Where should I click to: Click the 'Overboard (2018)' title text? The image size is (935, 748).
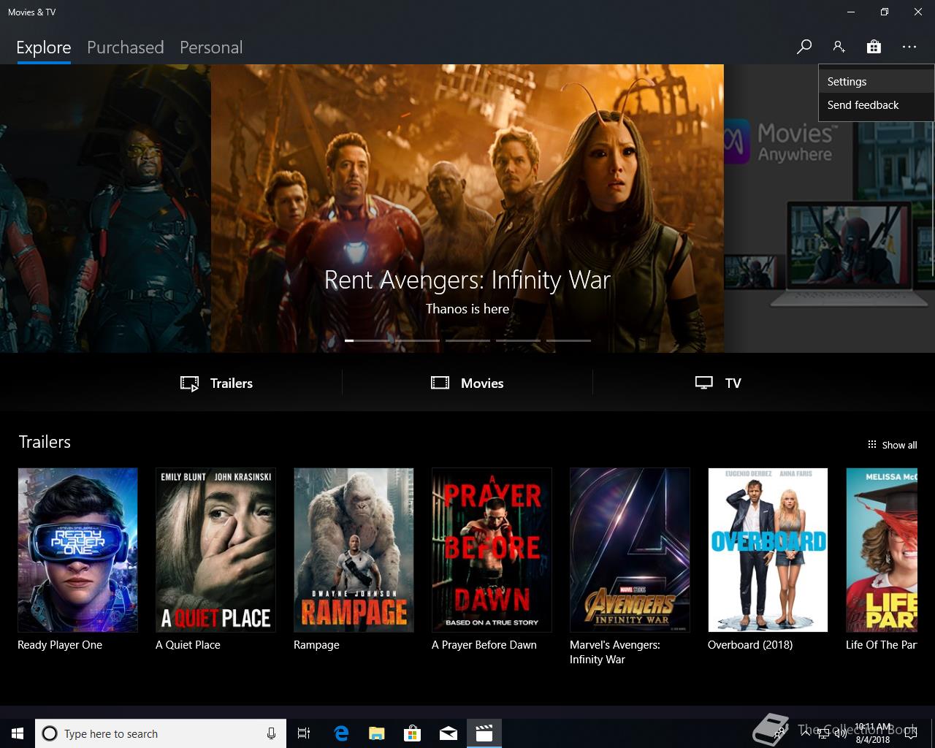(x=750, y=645)
